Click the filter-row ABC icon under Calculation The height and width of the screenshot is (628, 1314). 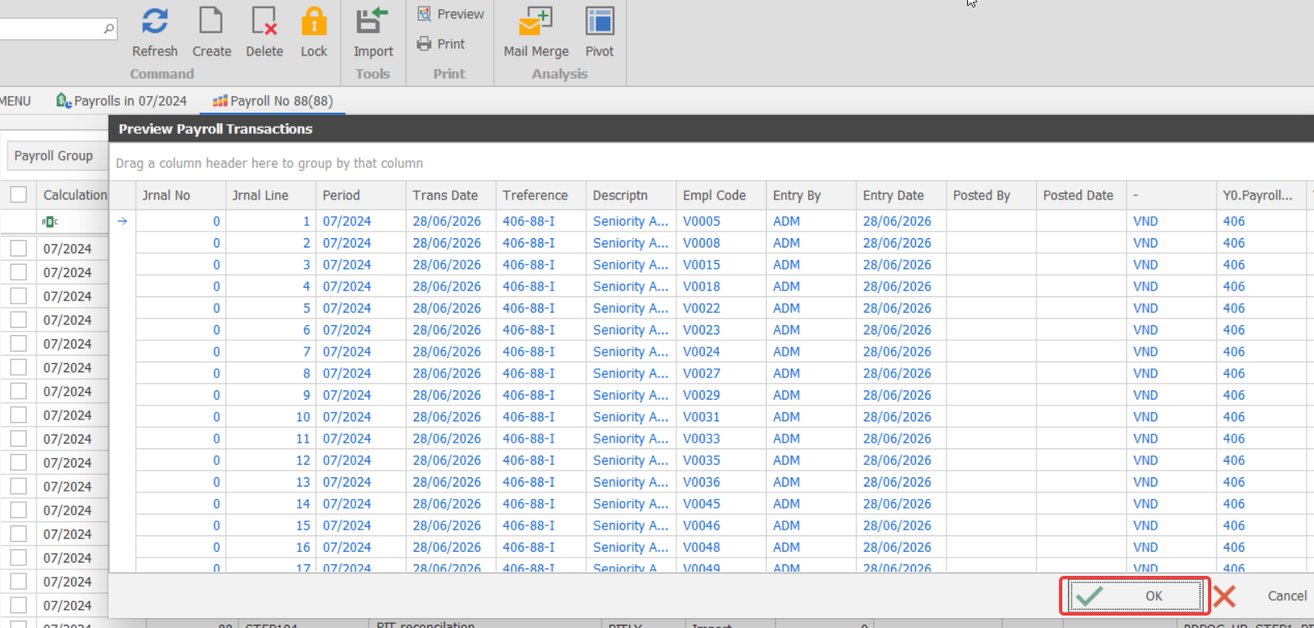pyautogui.click(x=50, y=222)
